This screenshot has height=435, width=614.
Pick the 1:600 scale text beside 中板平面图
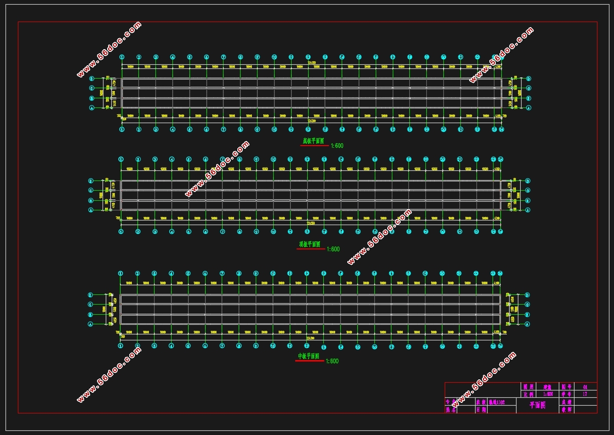tap(332, 362)
